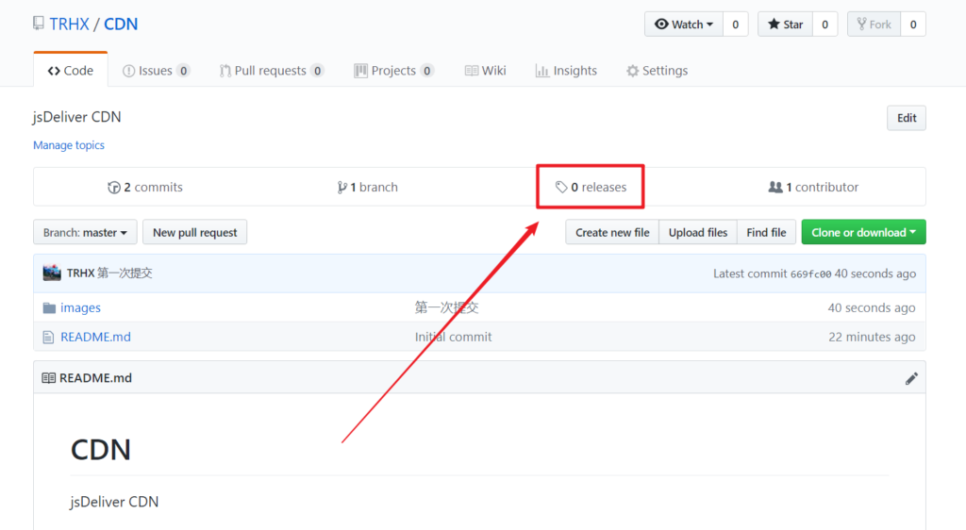
Task: Open the 第一次提交 message in images row
Action: (x=446, y=307)
